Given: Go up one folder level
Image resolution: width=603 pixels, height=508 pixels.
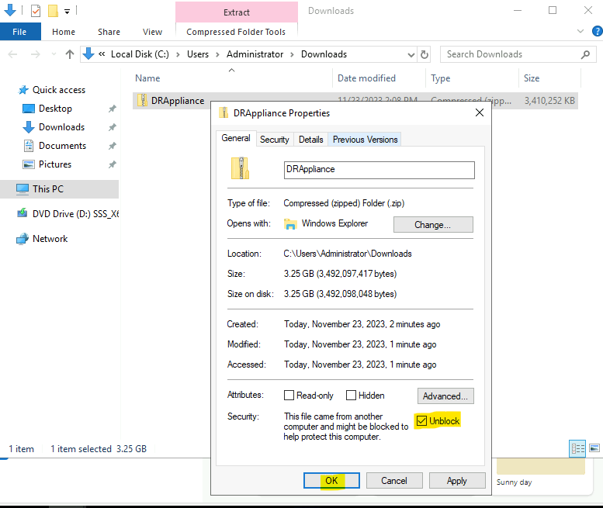Looking at the screenshot, I should pyautogui.click(x=70, y=54).
